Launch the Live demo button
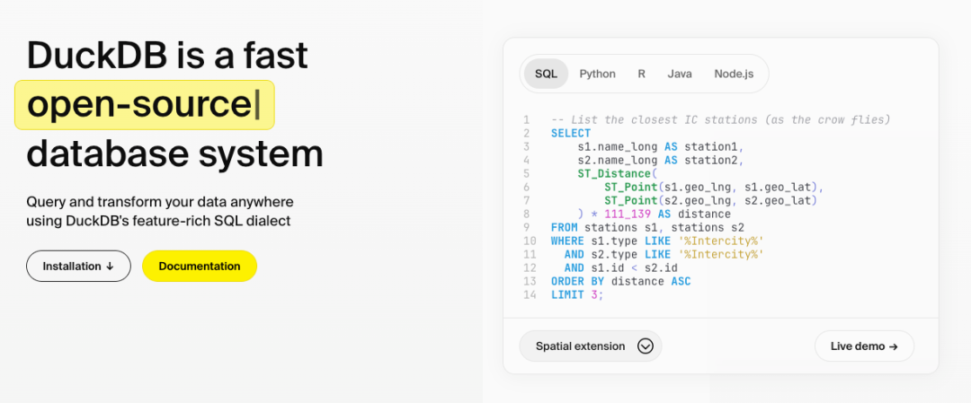Screen dimensions: 971x403 863,346
